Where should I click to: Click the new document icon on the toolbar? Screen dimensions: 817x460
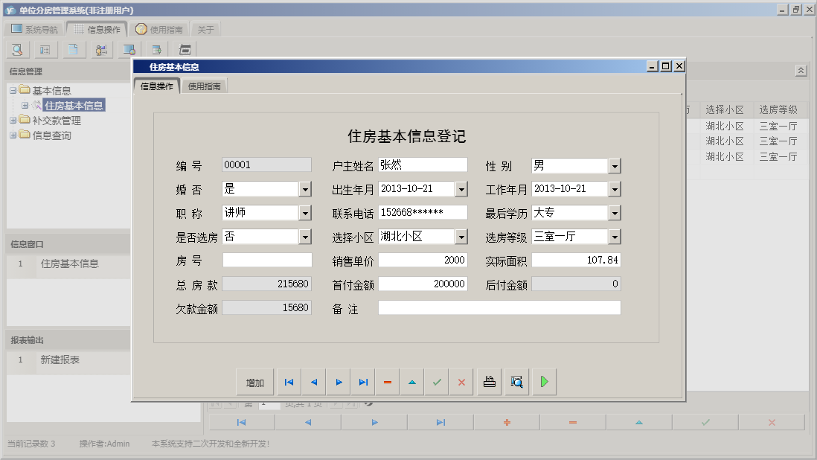pyautogui.click(x=73, y=49)
